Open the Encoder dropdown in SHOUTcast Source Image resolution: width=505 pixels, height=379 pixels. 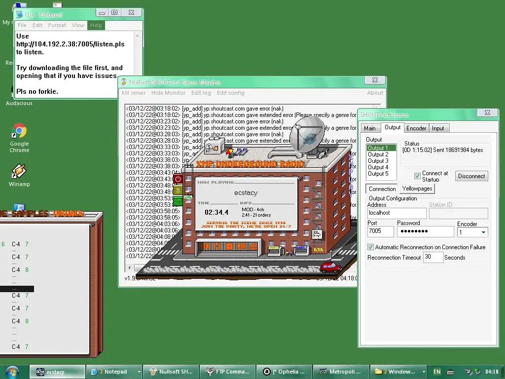coord(483,232)
